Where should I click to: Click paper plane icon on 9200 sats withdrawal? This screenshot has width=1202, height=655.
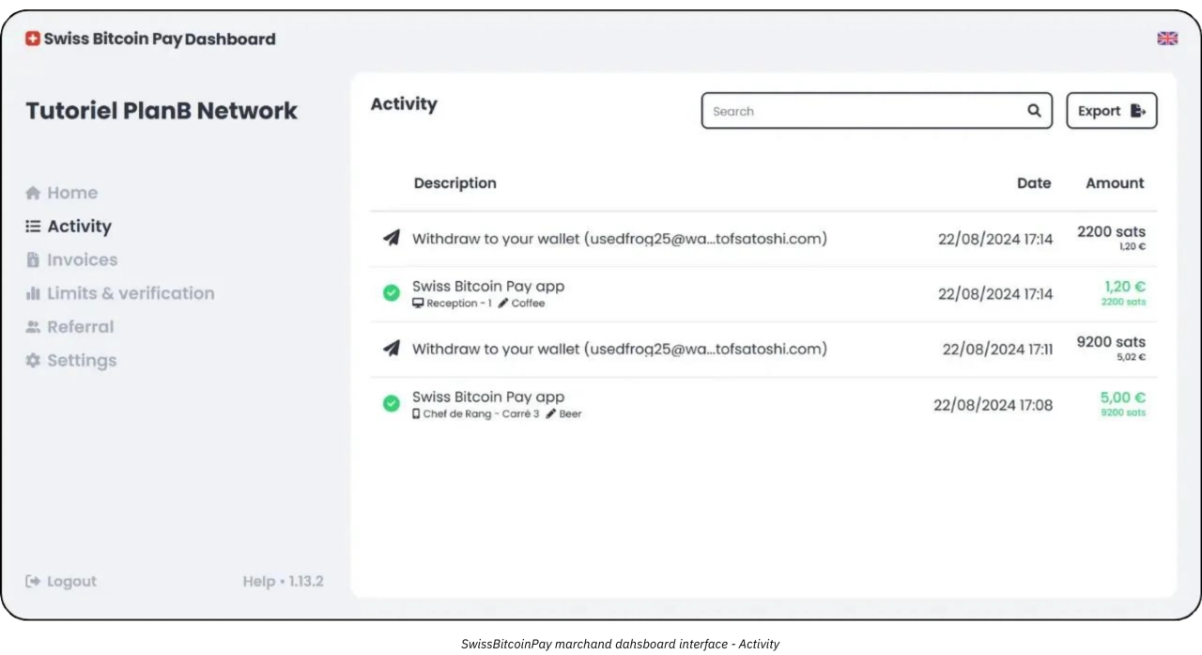coord(392,349)
